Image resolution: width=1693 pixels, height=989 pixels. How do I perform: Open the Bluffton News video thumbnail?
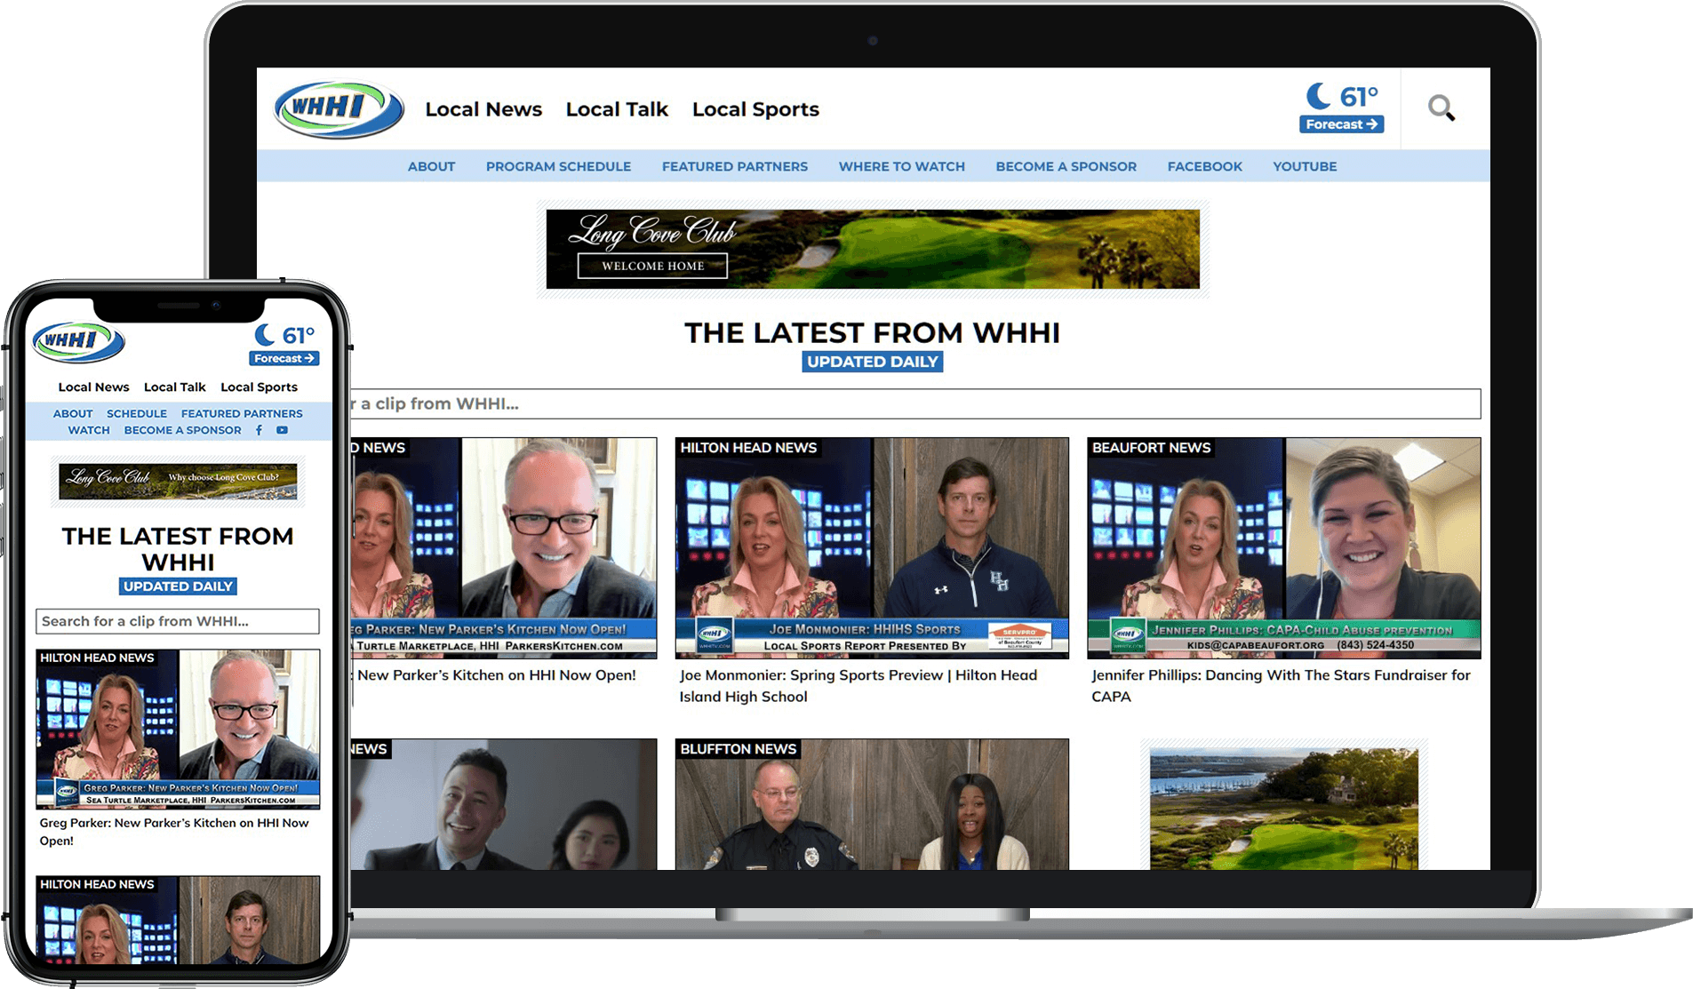tap(872, 803)
